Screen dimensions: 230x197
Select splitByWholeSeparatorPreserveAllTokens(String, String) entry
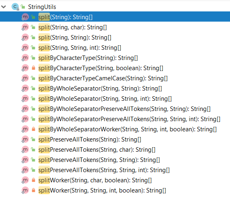click(124, 109)
